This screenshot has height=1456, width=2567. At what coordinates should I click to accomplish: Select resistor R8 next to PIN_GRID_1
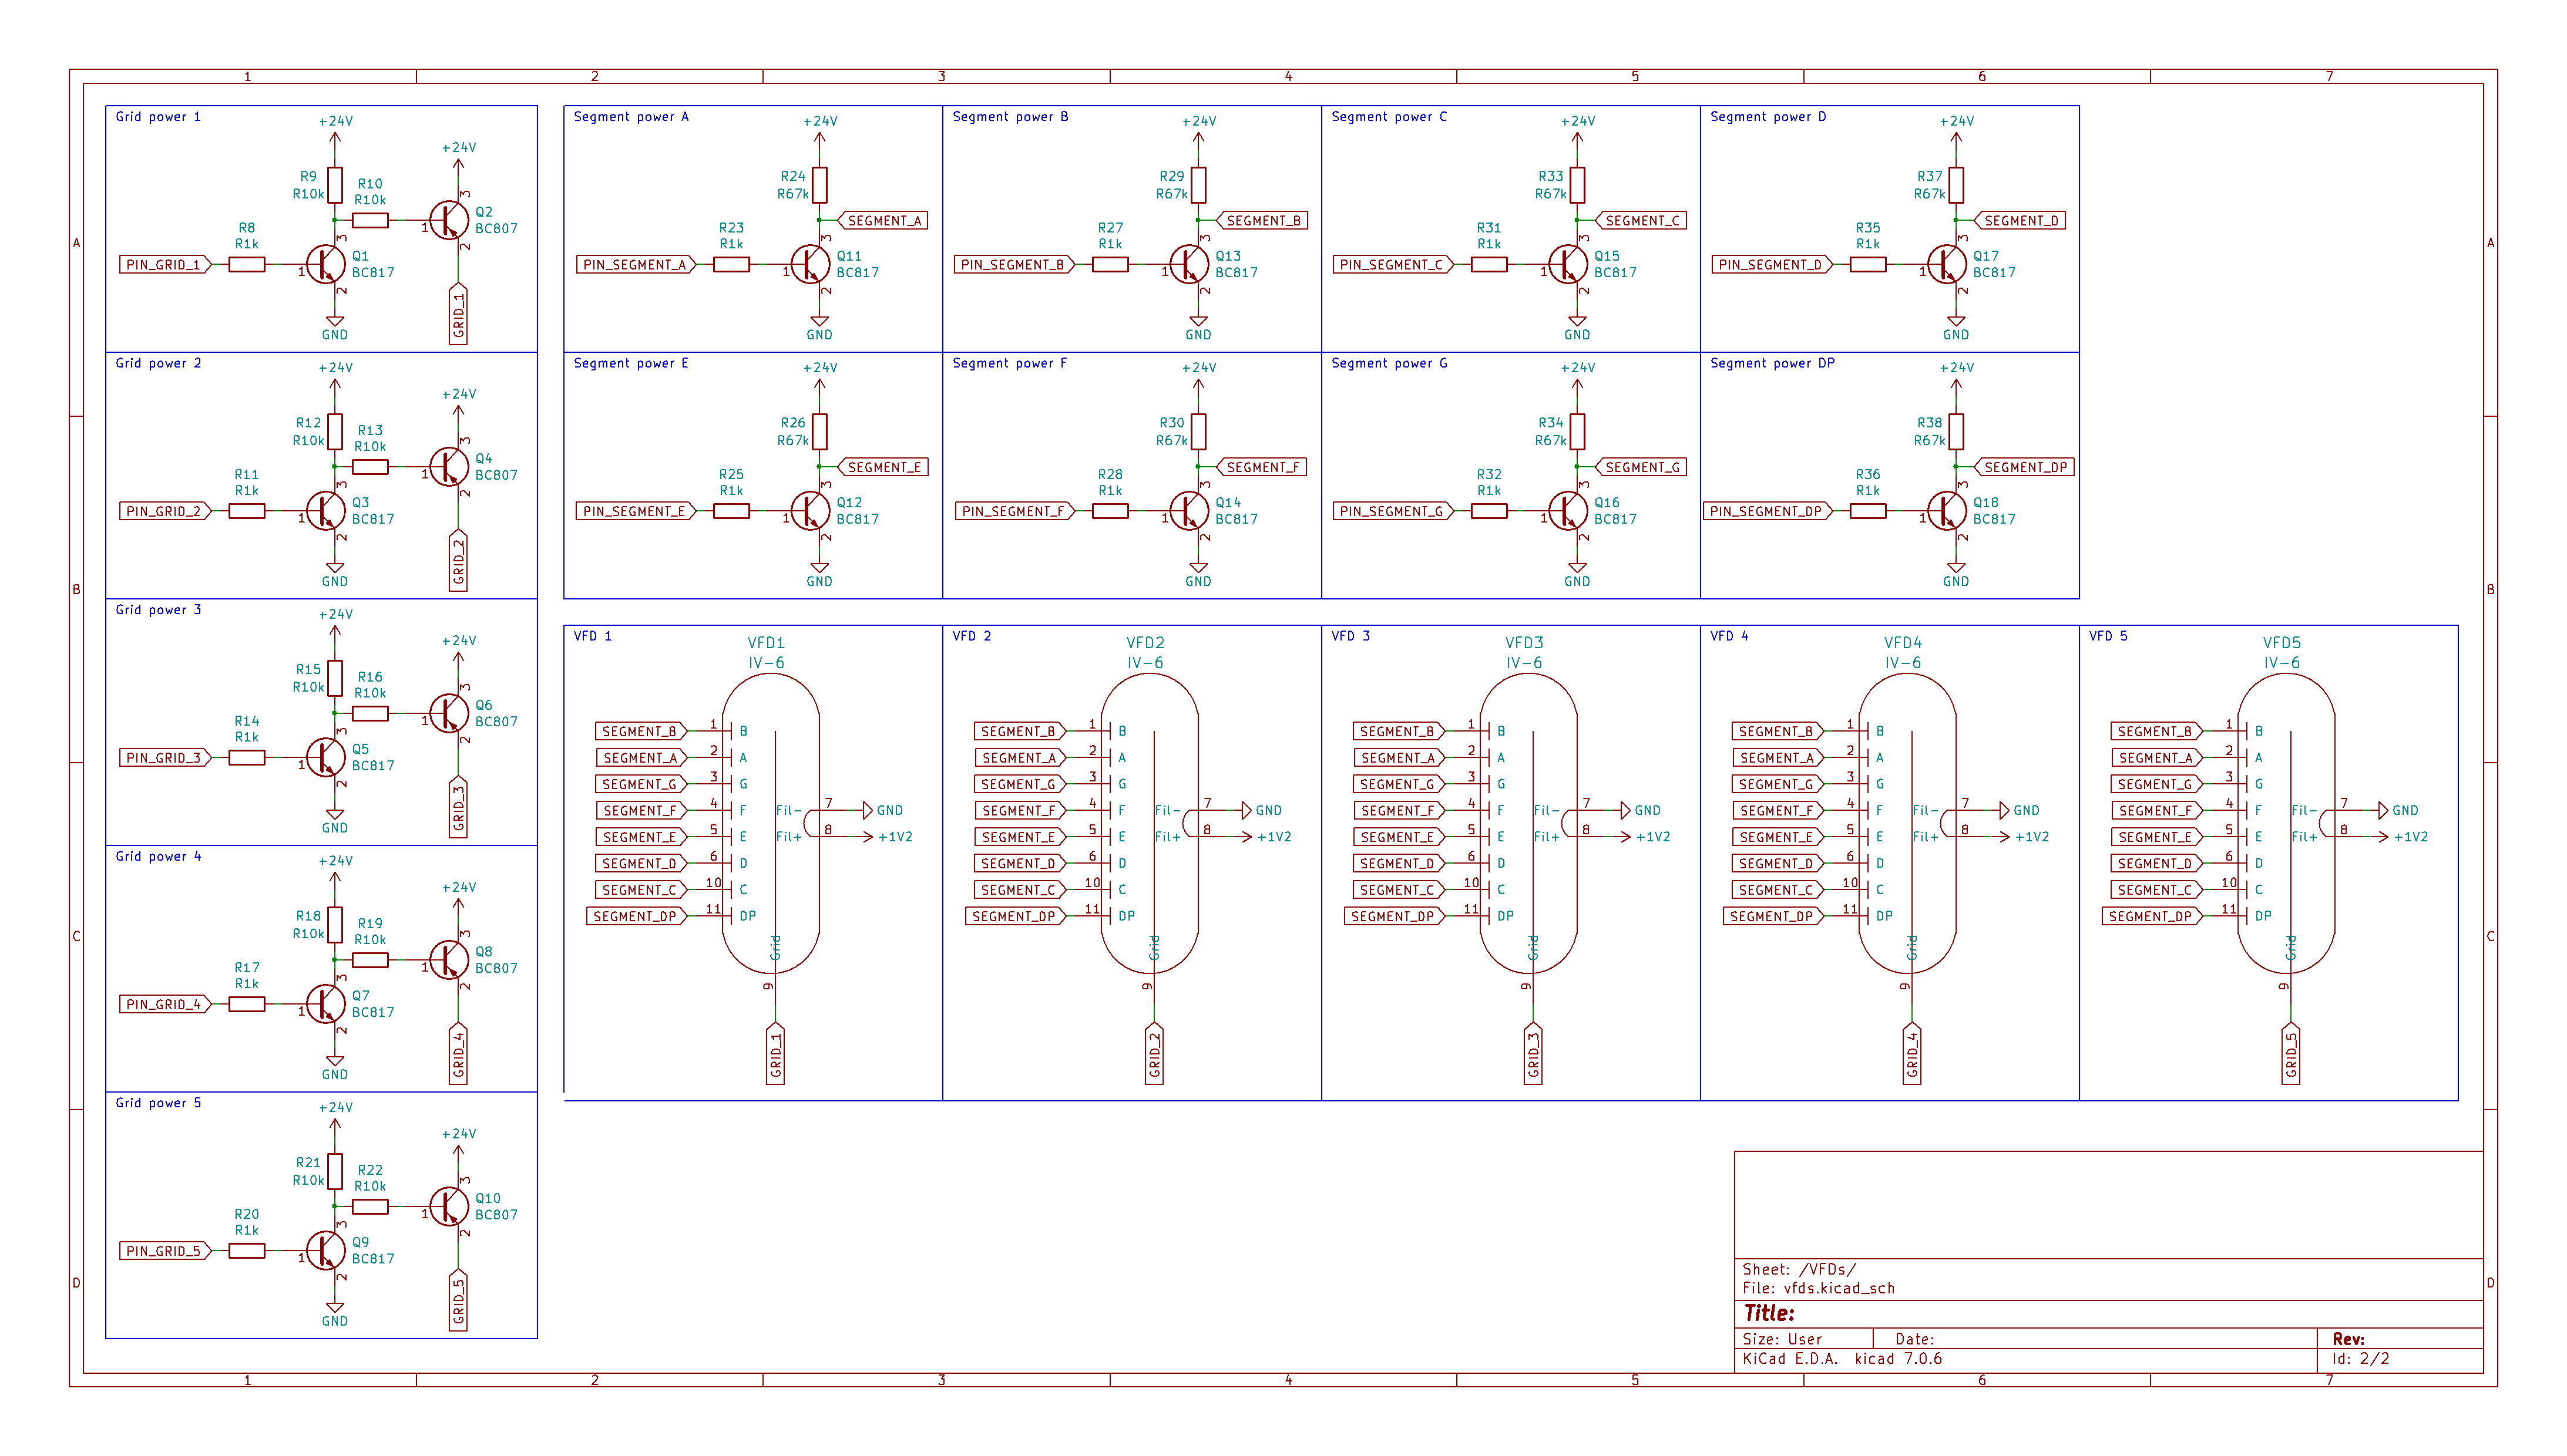(x=246, y=264)
